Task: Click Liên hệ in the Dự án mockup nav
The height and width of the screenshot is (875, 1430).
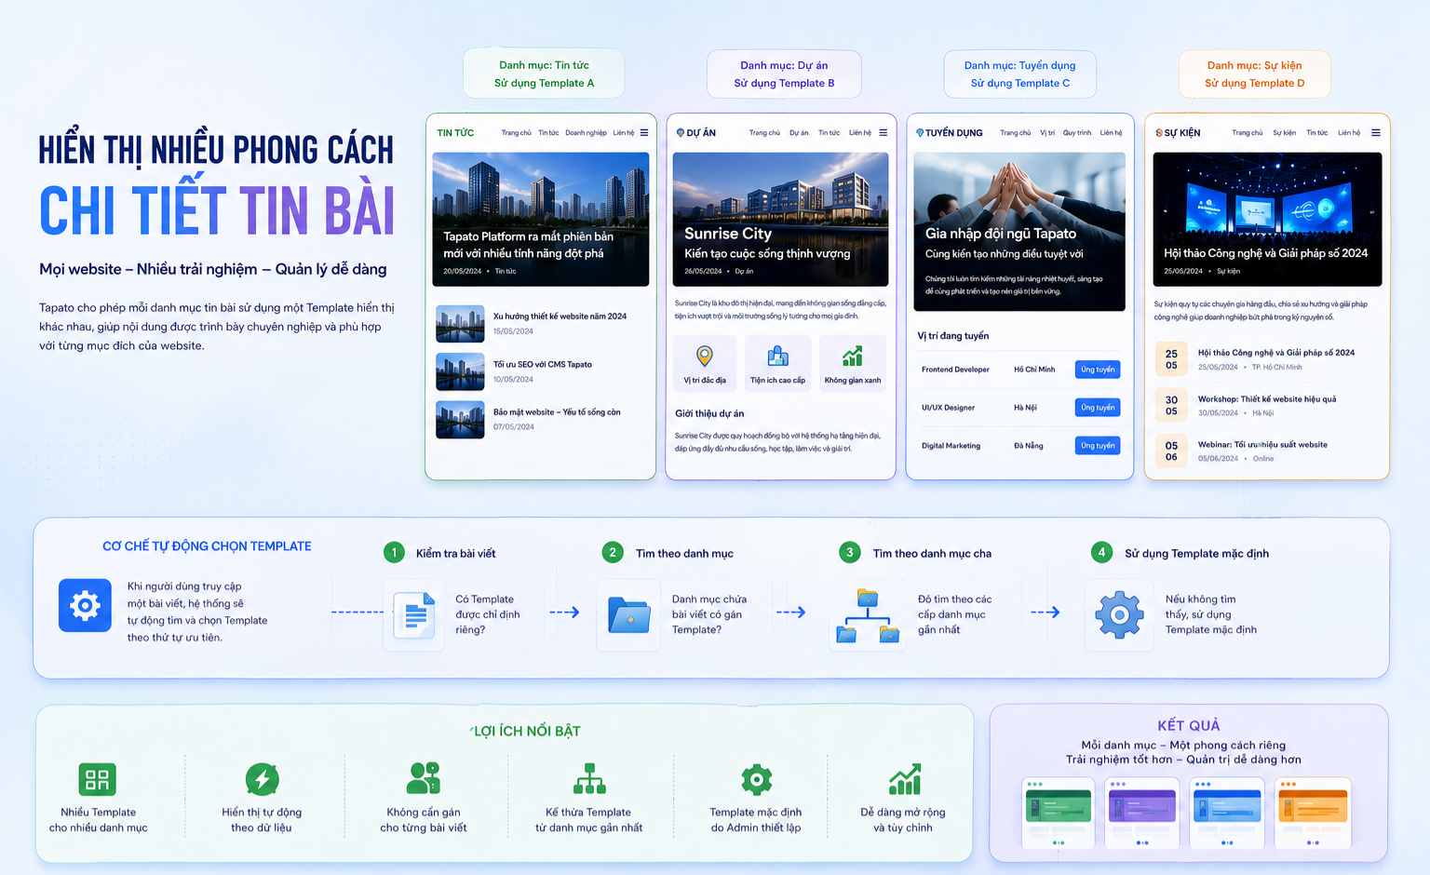Action: pyautogui.click(x=860, y=132)
